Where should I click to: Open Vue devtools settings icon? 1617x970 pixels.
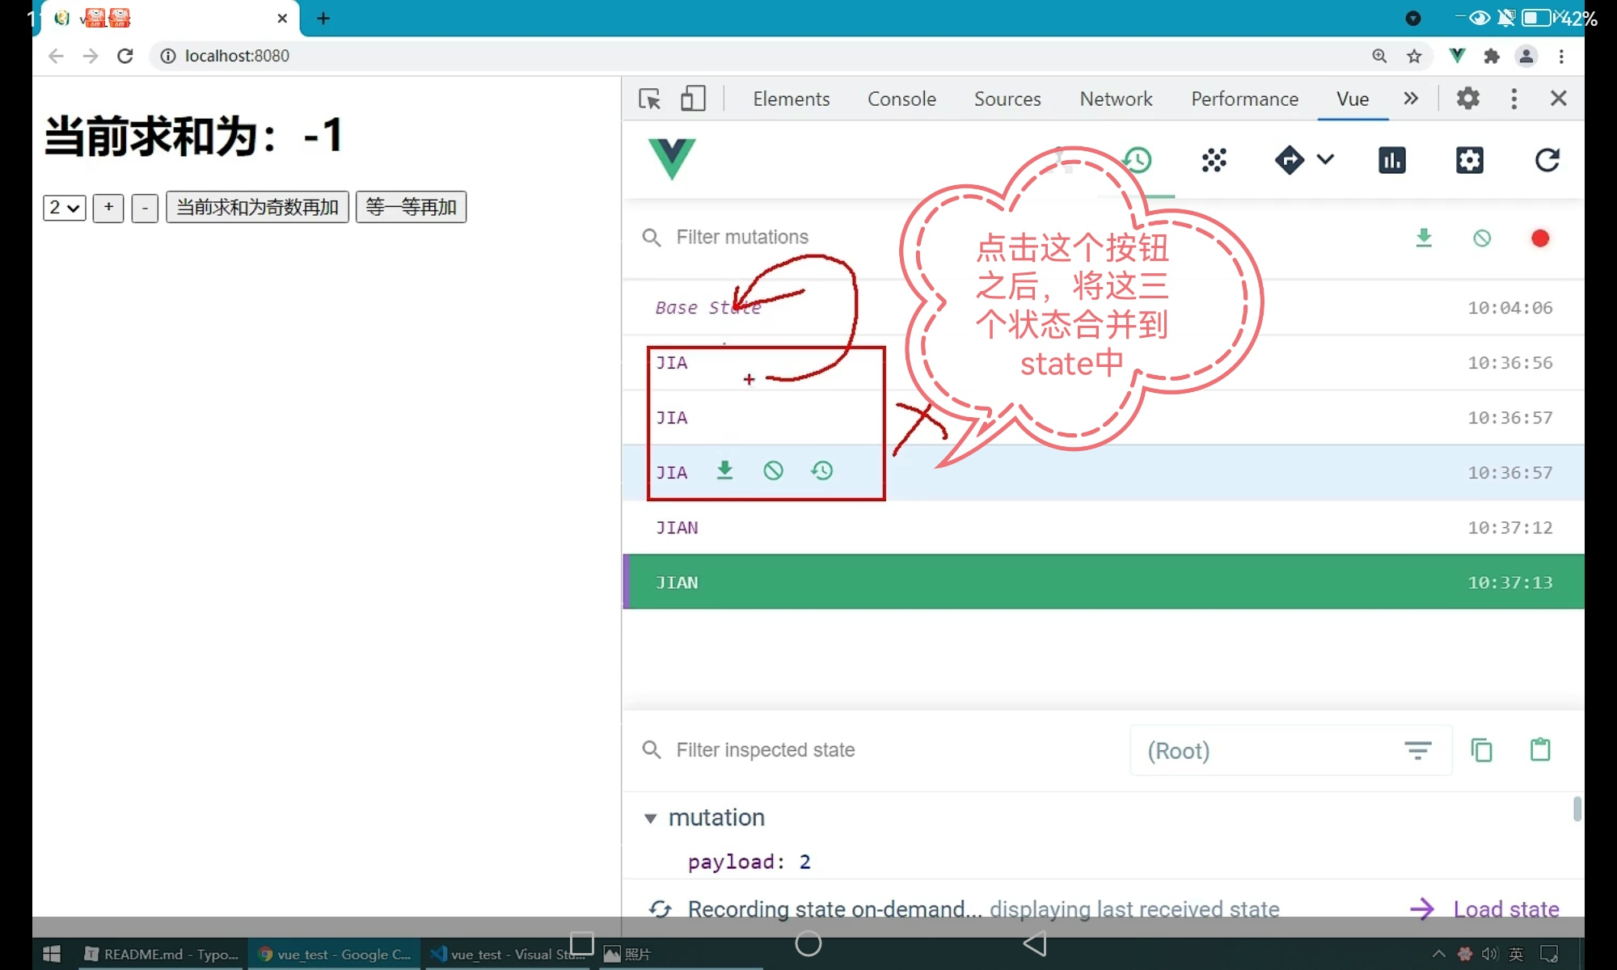1469,160
